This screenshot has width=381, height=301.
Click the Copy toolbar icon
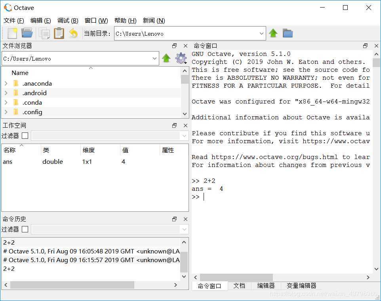[44, 33]
